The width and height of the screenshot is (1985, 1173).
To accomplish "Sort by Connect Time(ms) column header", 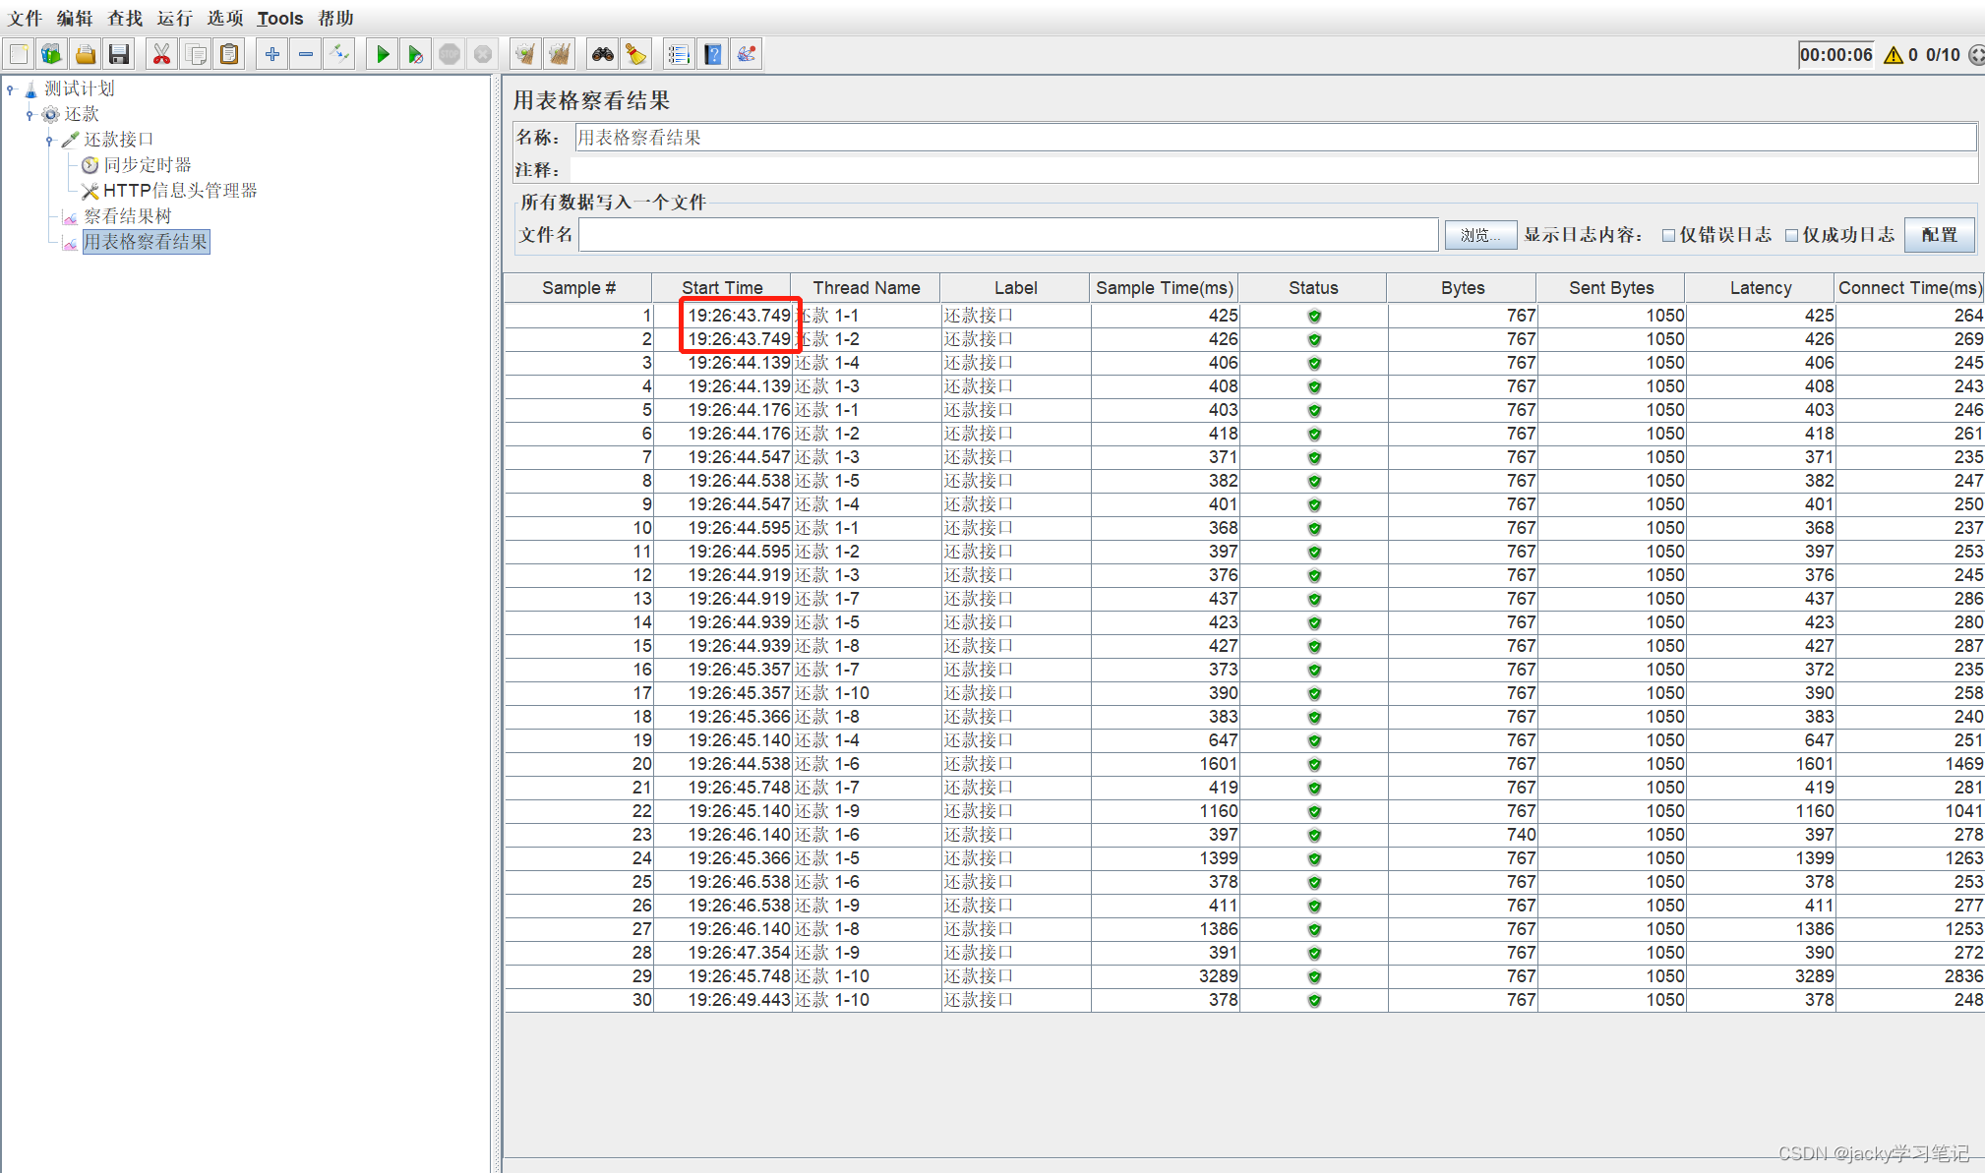I will 1910,288.
